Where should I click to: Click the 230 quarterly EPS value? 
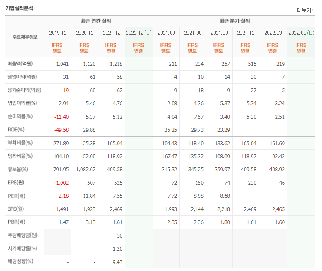[x=252, y=183]
